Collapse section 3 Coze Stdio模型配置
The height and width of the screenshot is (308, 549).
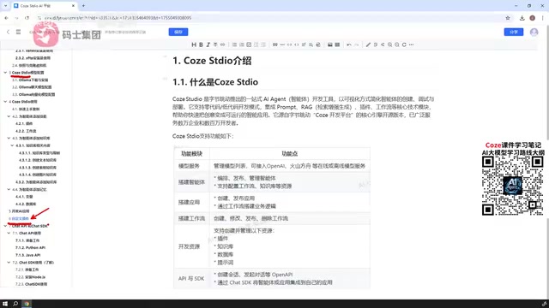coord(5,73)
